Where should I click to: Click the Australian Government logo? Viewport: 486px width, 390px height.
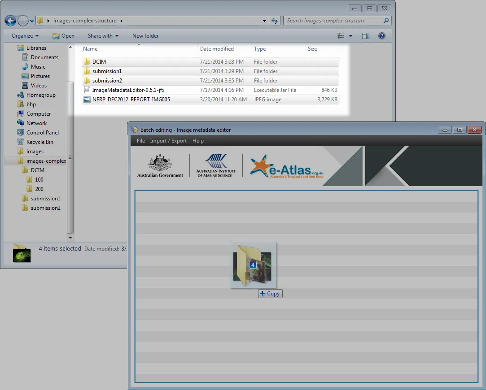pos(160,166)
